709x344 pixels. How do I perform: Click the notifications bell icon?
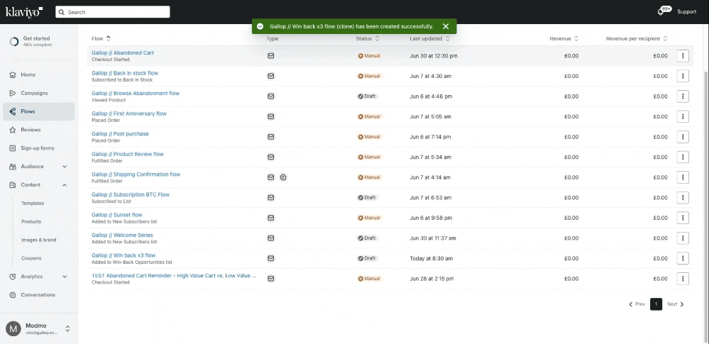click(664, 12)
